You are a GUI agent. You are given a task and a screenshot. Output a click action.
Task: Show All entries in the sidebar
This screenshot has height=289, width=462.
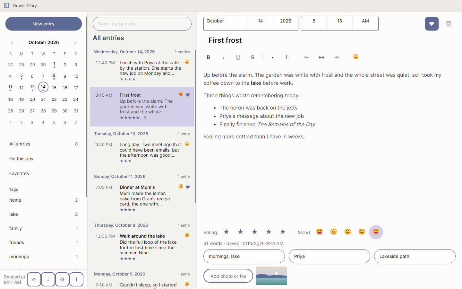pyautogui.click(x=44, y=144)
